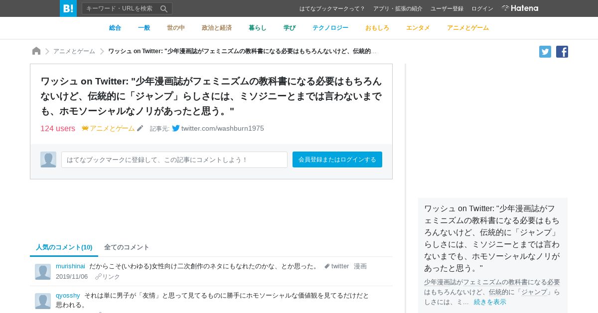Click 会員登録またはログインする button
This screenshot has height=313, width=598.
point(337,159)
